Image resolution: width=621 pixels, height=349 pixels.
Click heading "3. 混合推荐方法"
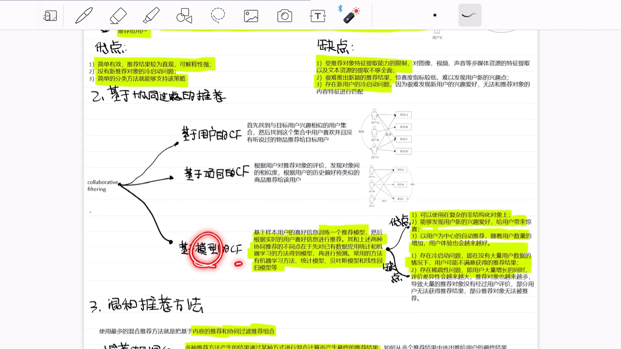click(x=146, y=305)
